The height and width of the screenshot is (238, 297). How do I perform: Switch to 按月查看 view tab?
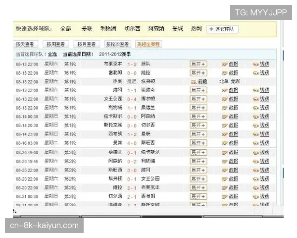click(86, 45)
